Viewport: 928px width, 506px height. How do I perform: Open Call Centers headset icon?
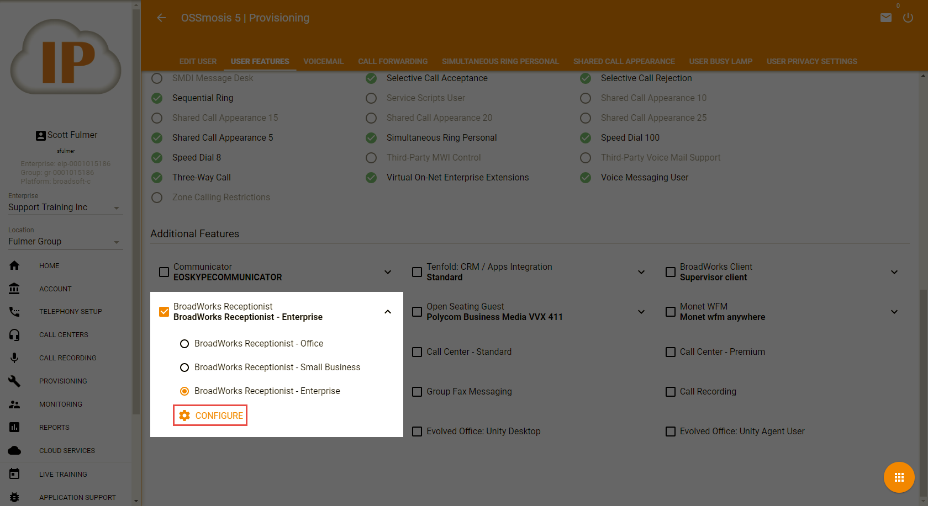tap(15, 335)
